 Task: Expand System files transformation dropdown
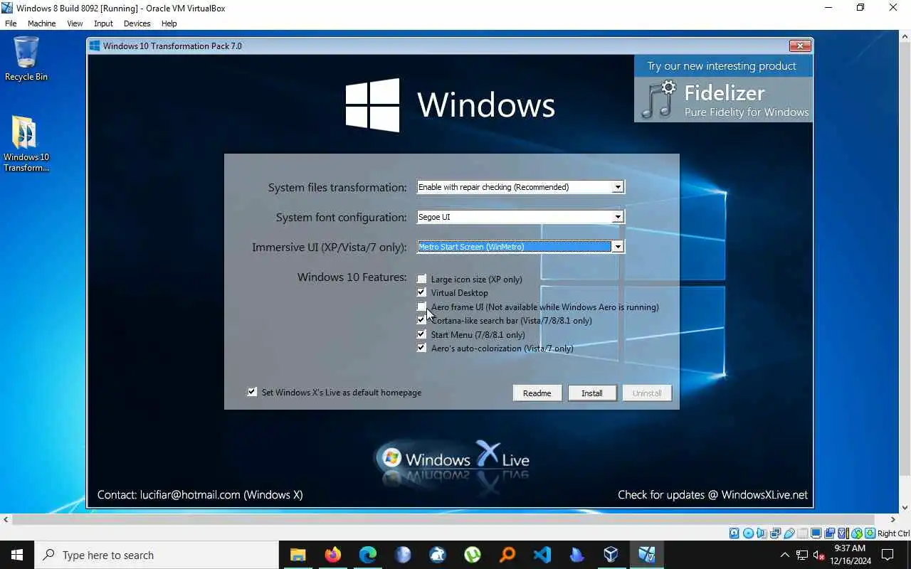point(618,187)
